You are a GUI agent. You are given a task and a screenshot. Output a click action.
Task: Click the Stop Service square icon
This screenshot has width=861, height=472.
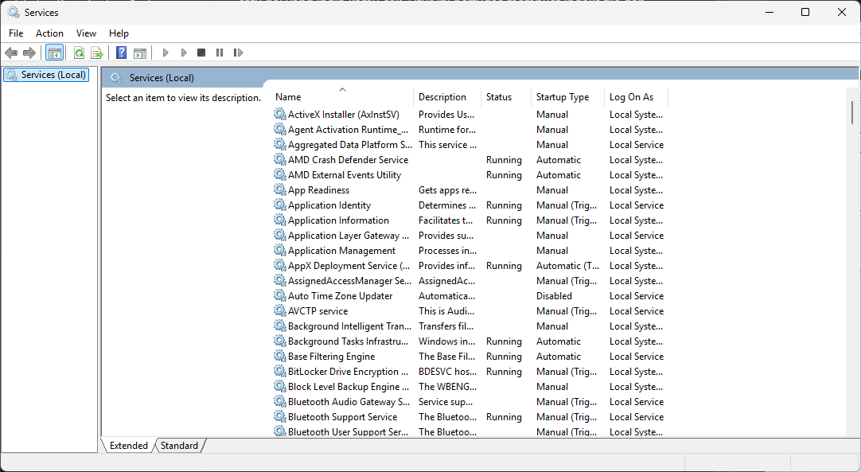click(201, 53)
